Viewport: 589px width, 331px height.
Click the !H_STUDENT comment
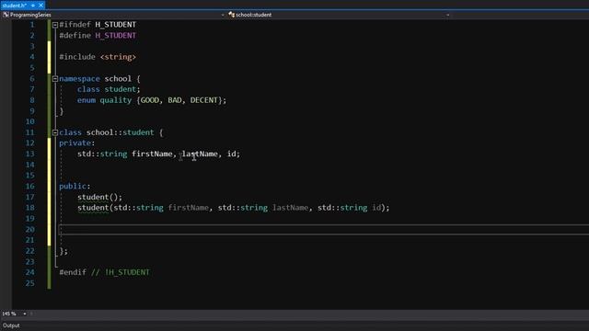point(127,272)
